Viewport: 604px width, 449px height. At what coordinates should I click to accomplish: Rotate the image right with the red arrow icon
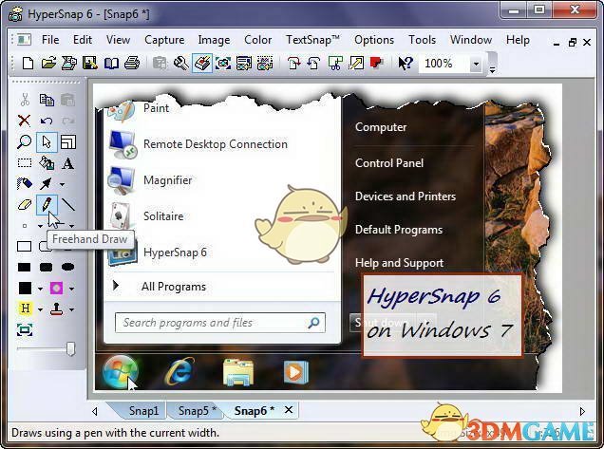[x=293, y=63]
